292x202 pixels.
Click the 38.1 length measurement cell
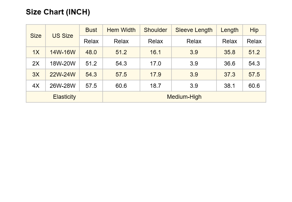click(230, 86)
